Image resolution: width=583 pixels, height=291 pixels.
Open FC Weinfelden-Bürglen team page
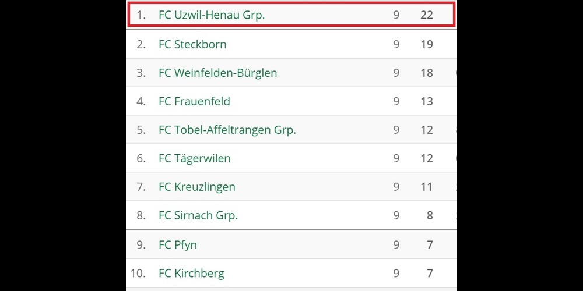coord(217,73)
